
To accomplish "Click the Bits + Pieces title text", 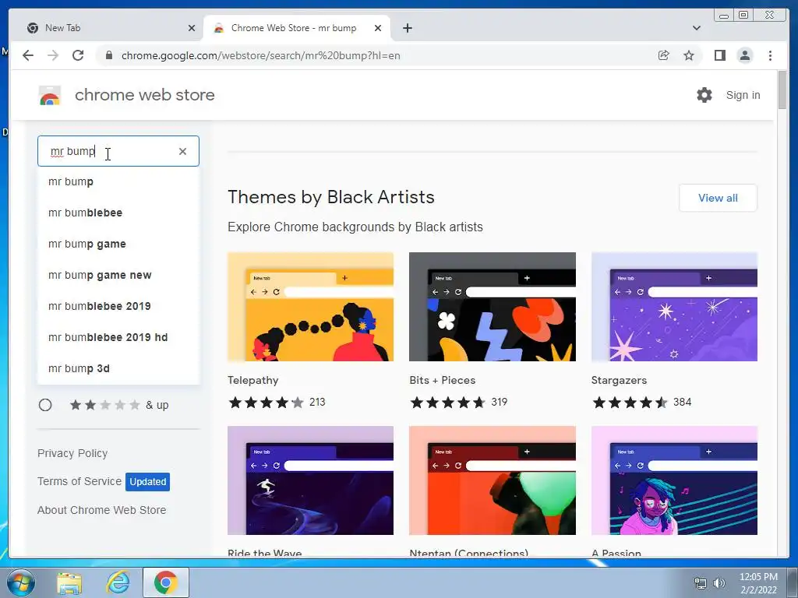I will pyautogui.click(x=443, y=380).
